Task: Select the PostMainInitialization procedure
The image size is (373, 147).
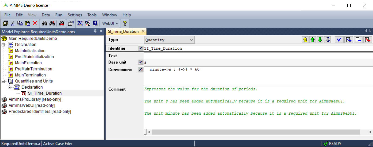Action: (34, 57)
